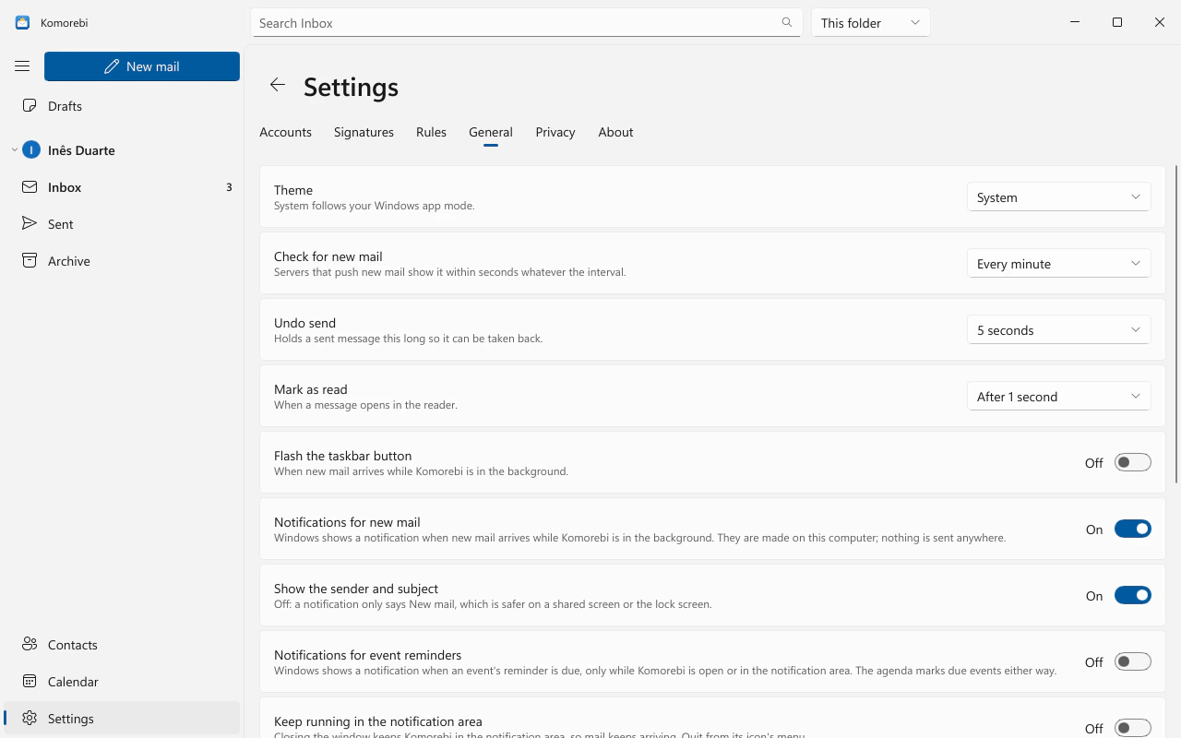Open the Inbox folder
1181x738 pixels.
[x=122, y=187]
